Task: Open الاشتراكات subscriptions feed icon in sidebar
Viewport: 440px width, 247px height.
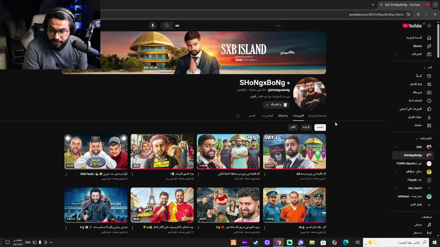Action: 429,54
